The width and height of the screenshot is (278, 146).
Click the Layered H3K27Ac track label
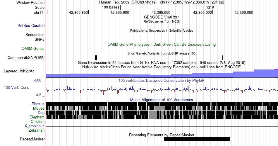point(19,71)
